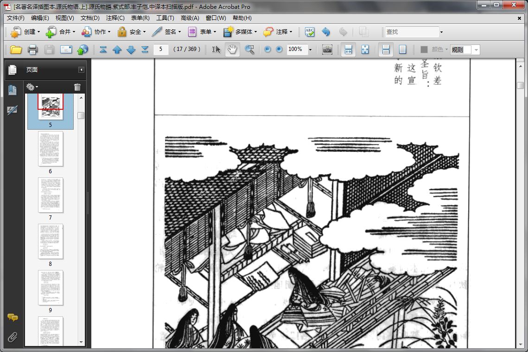Open 文档(D) menu

pos(90,18)
